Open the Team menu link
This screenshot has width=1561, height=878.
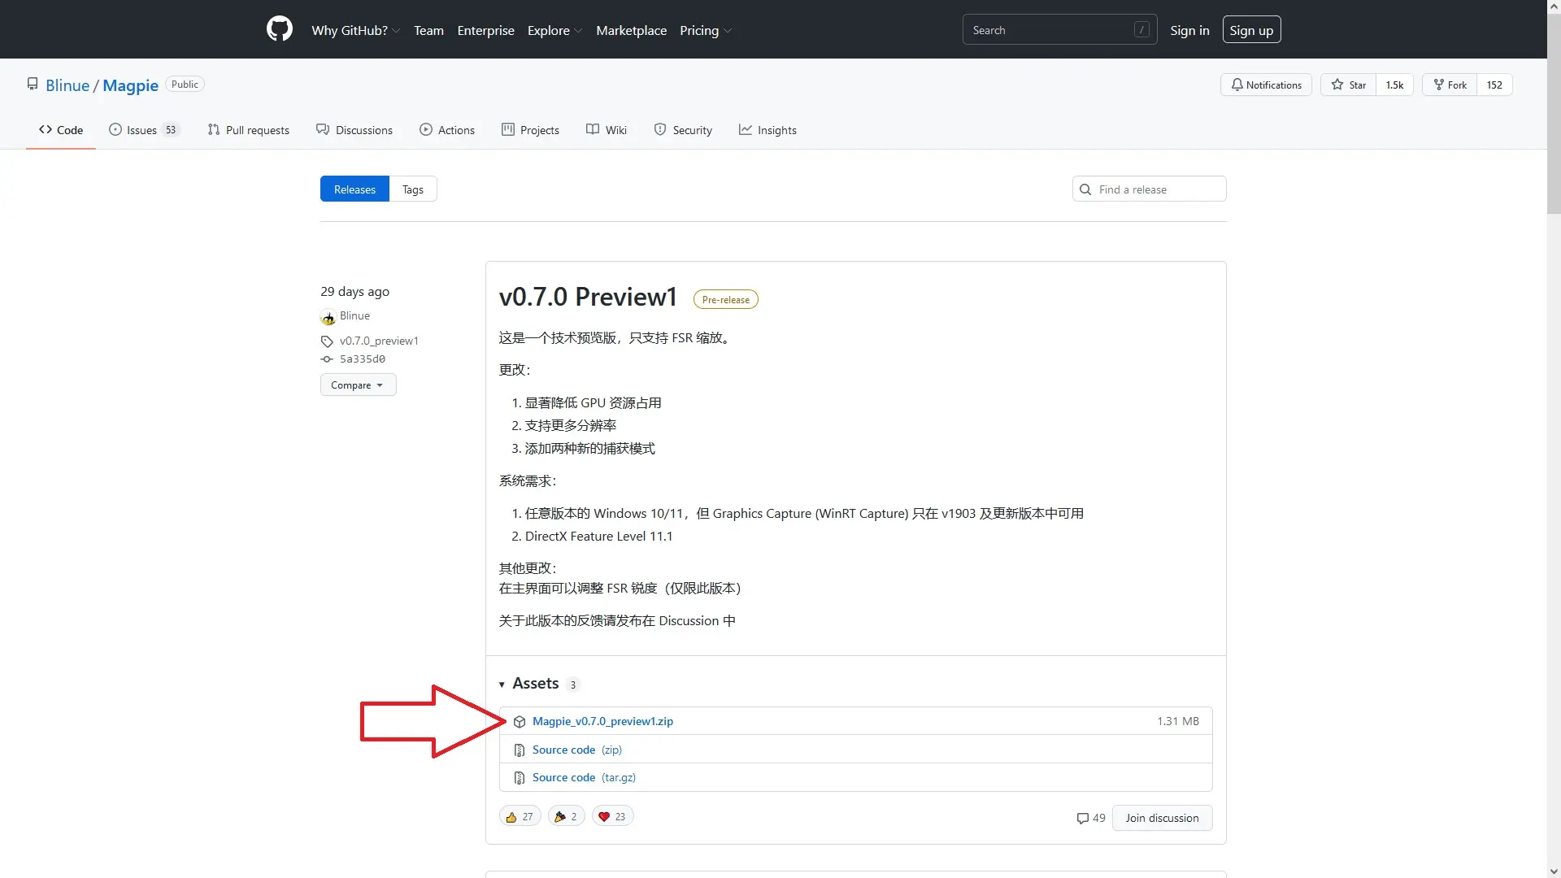[428, 30]
